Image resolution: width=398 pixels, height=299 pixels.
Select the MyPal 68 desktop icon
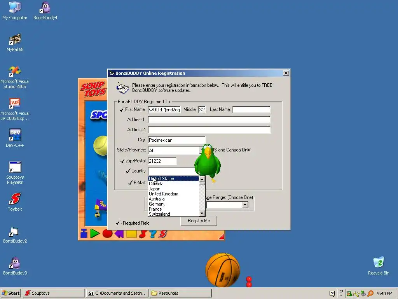point(15,42)
